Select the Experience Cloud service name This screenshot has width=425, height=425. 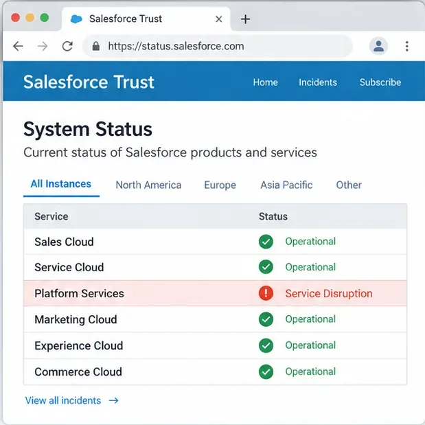pyautogui.click(x=78, y=346)
